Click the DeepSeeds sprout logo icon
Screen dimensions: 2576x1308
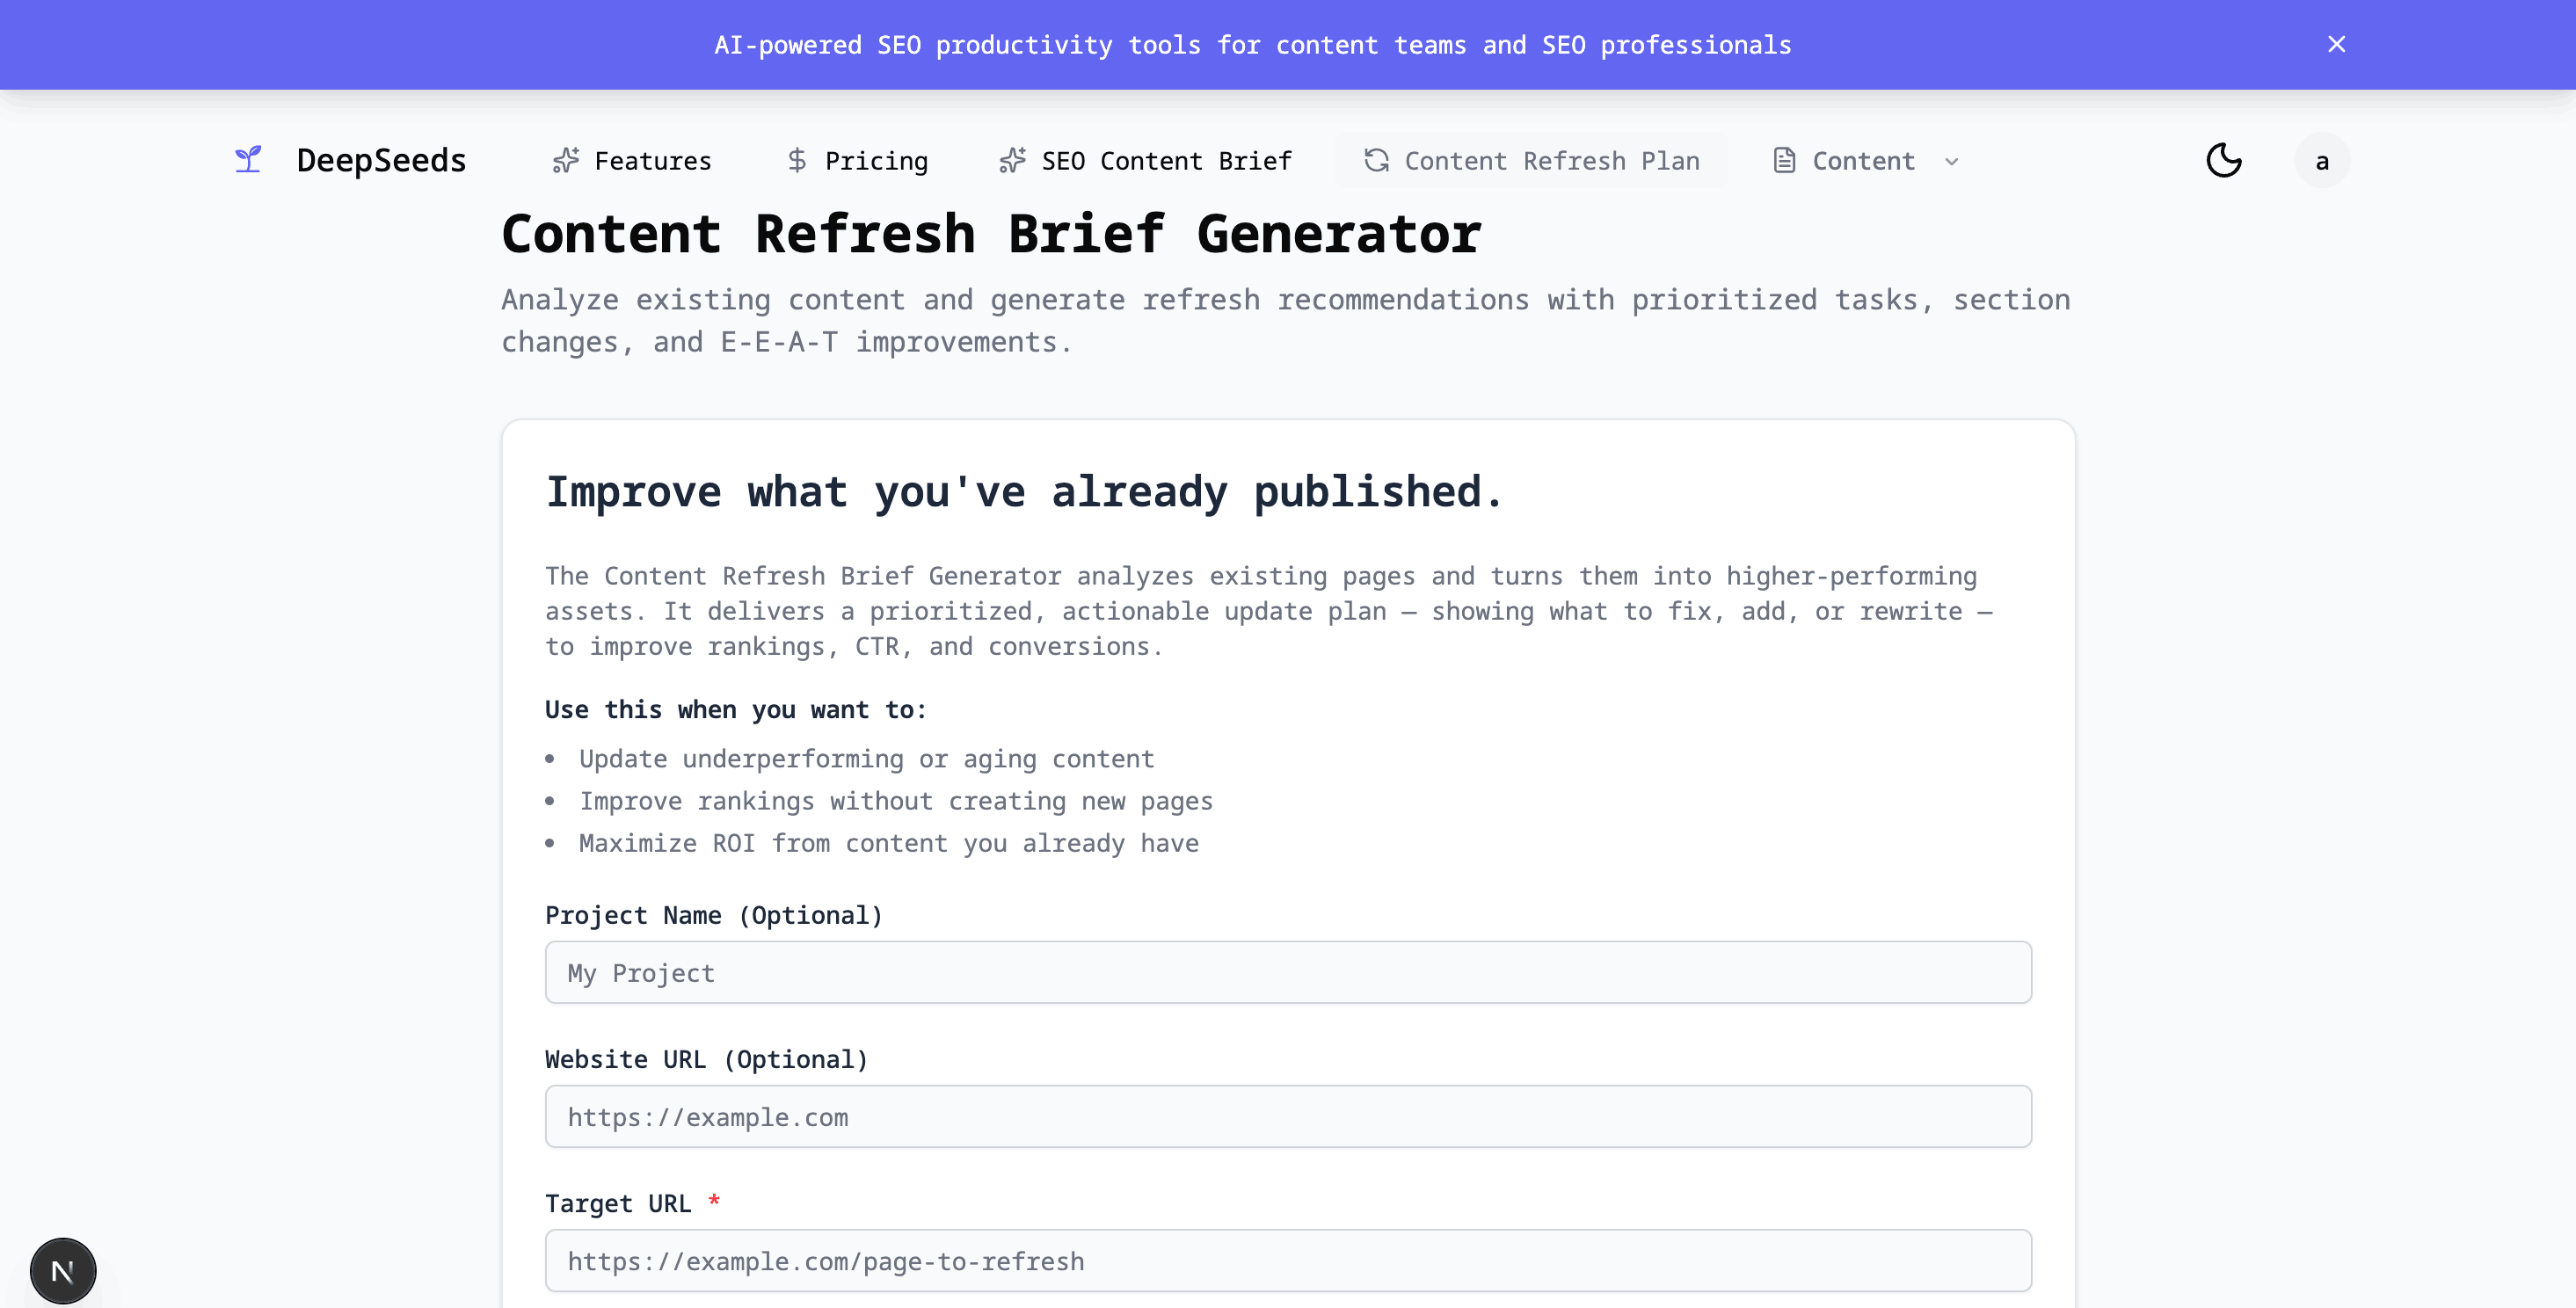[248, 160]
